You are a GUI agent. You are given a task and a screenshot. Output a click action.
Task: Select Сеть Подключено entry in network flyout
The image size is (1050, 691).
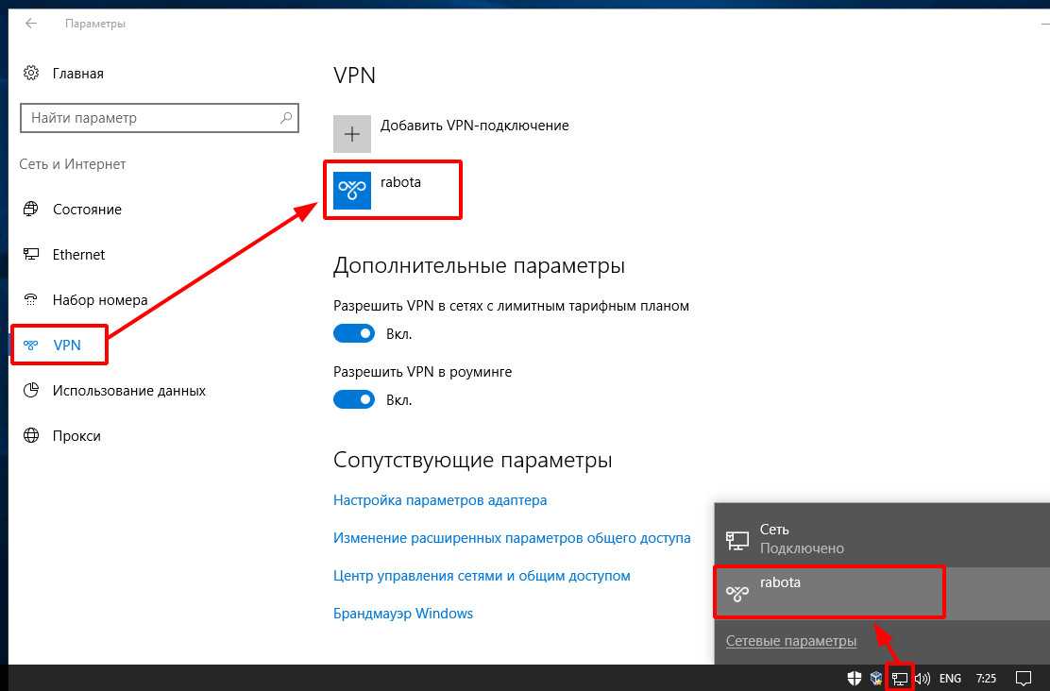click(x=882, y=538)
